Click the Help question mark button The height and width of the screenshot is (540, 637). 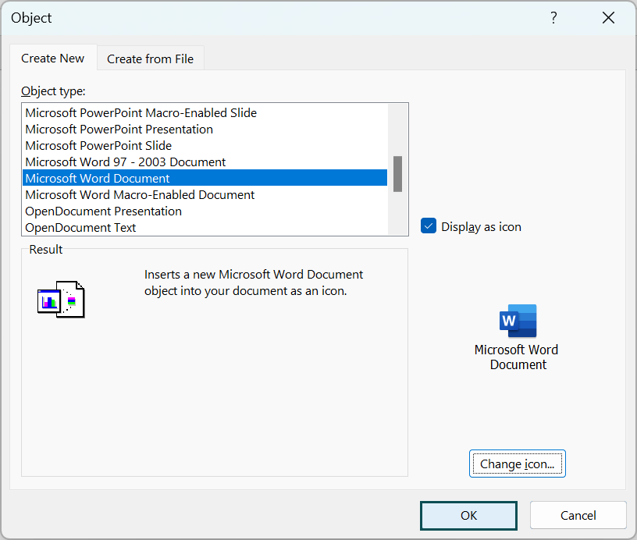tap(553, 18)
